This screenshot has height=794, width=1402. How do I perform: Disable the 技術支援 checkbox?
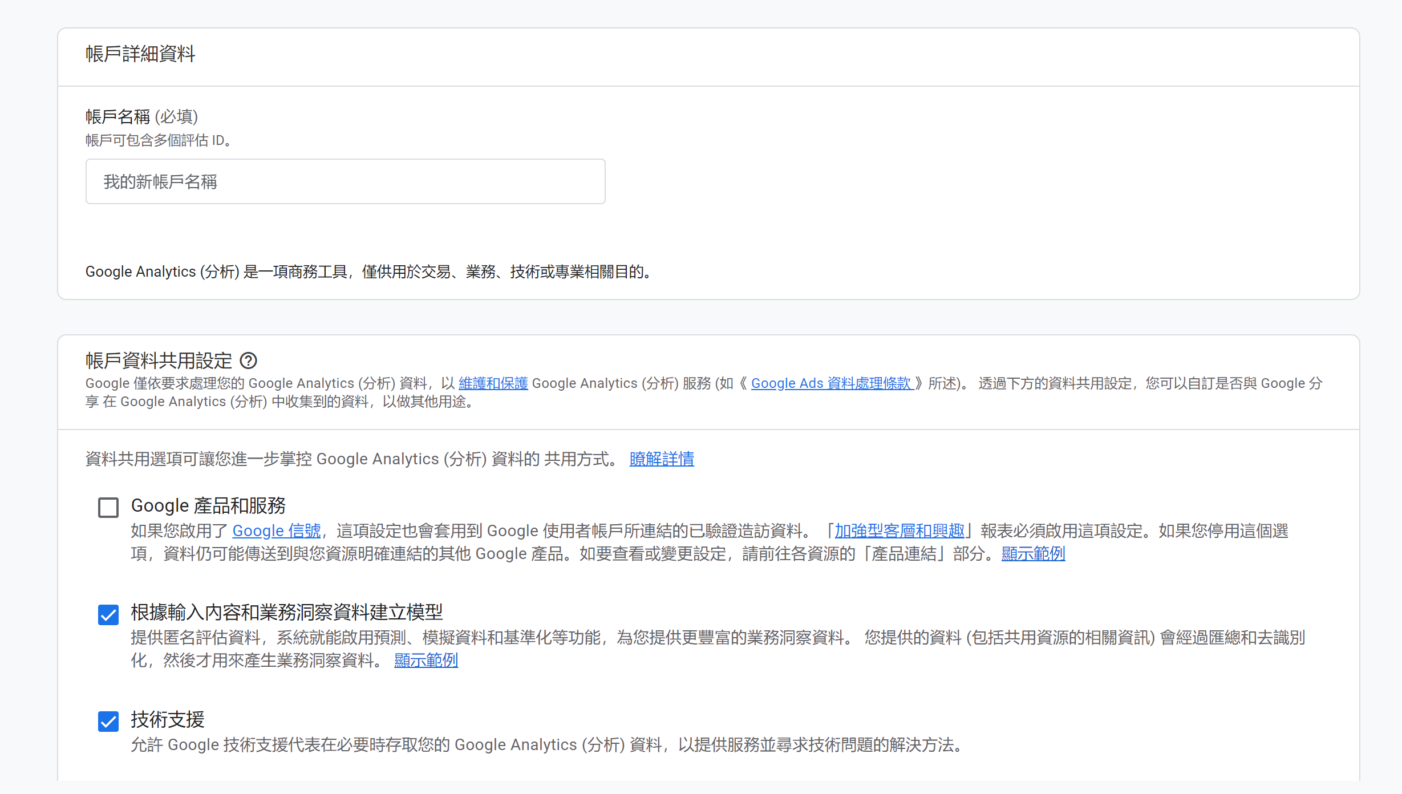[108, 721]
